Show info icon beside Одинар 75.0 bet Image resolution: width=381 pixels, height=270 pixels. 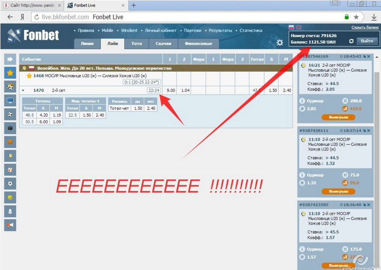302,175
